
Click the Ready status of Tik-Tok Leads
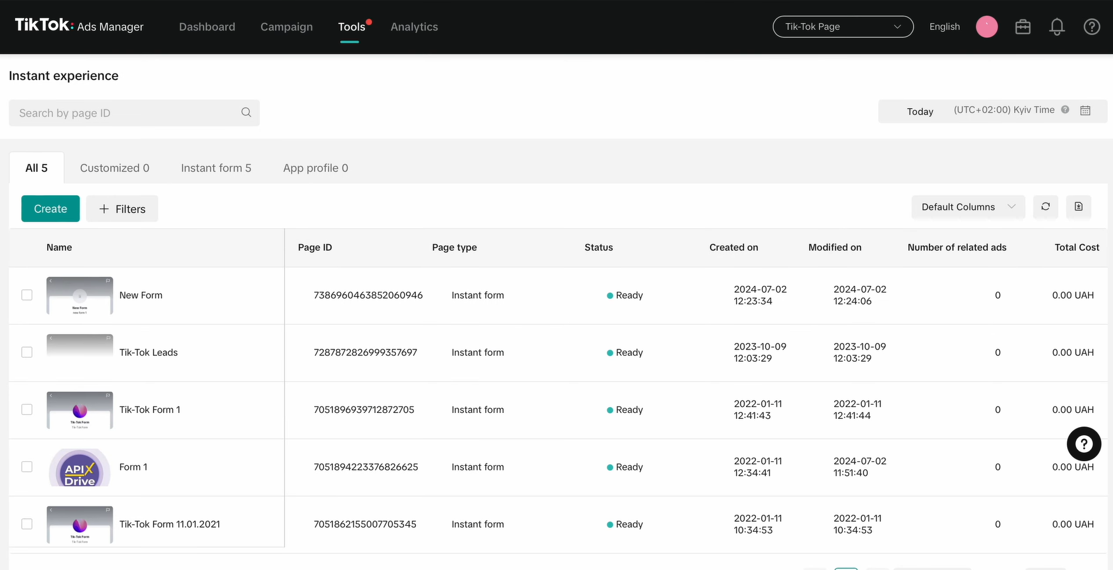[625, 352]
